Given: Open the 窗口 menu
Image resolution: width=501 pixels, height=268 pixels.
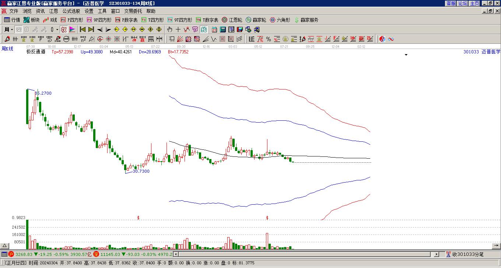Looking at the screenshot, I should pos(115,11).
